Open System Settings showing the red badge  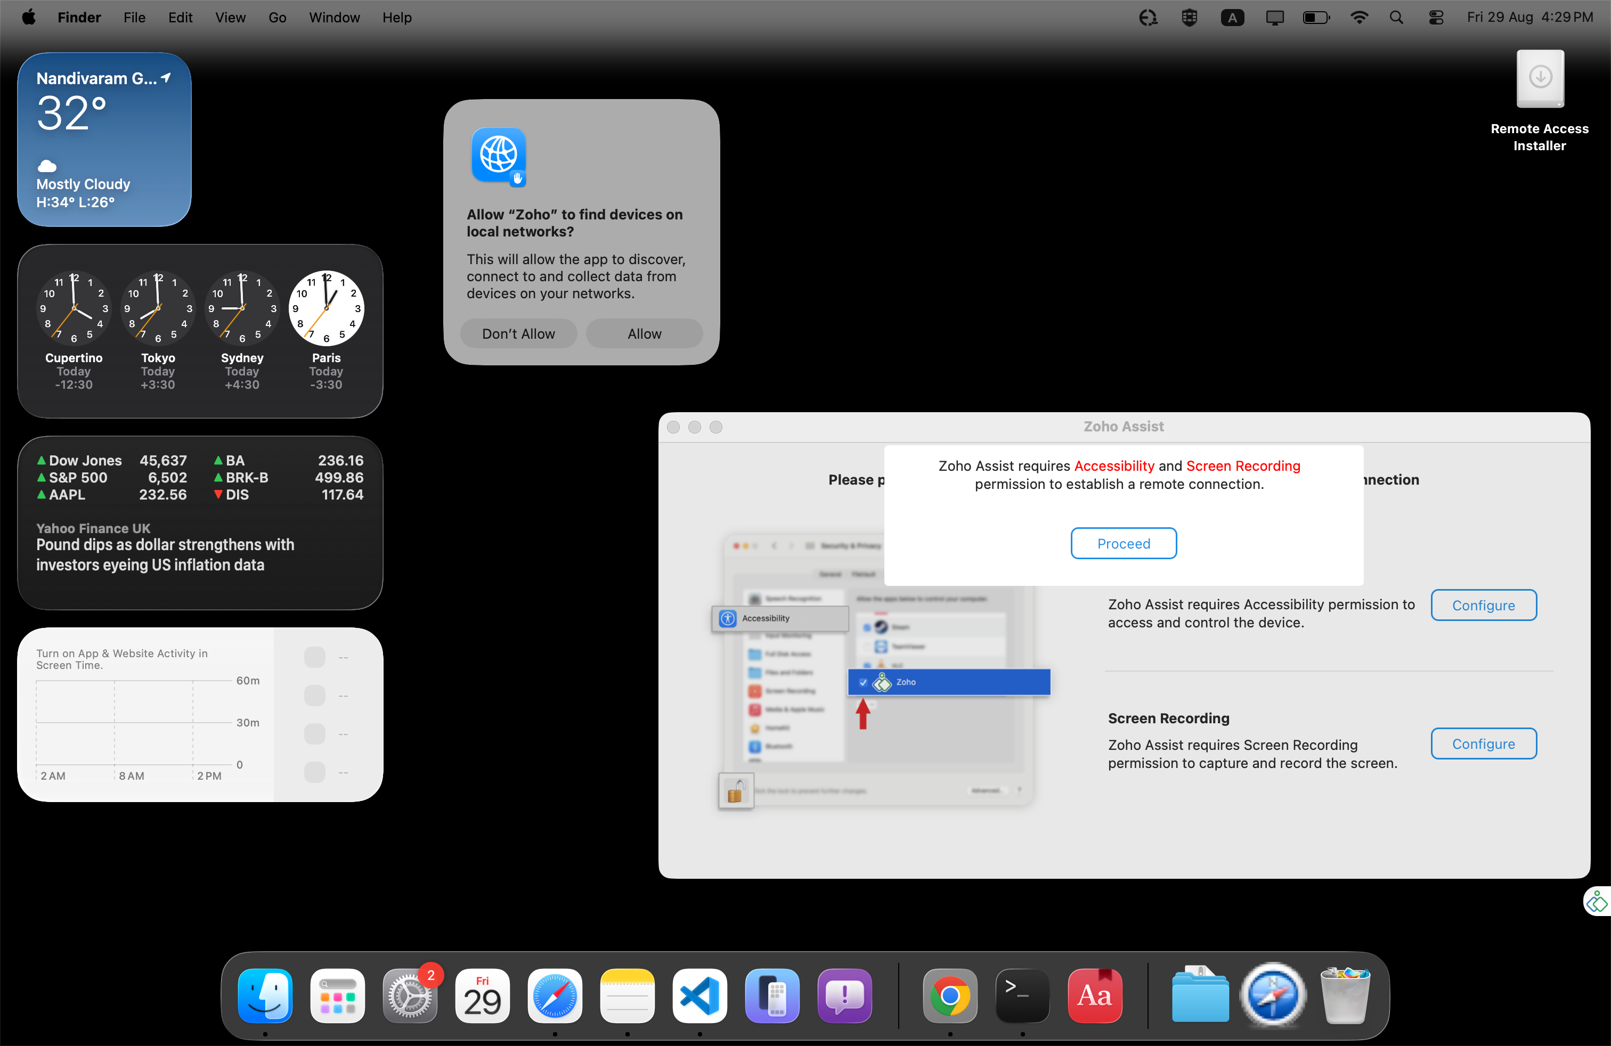[411, 995]
